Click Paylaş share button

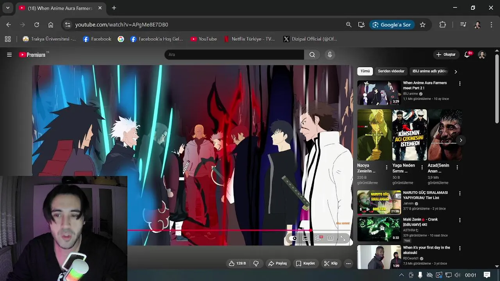(277, 263)
